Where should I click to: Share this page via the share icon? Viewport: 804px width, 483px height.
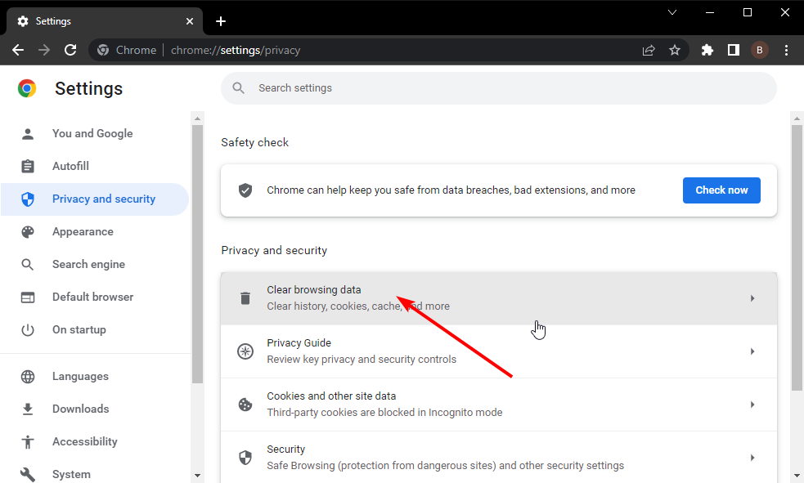649,50
